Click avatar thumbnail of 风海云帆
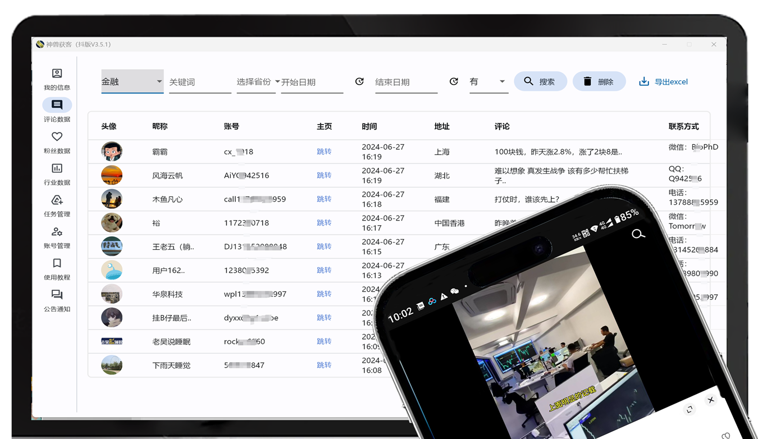 [112, 175]
